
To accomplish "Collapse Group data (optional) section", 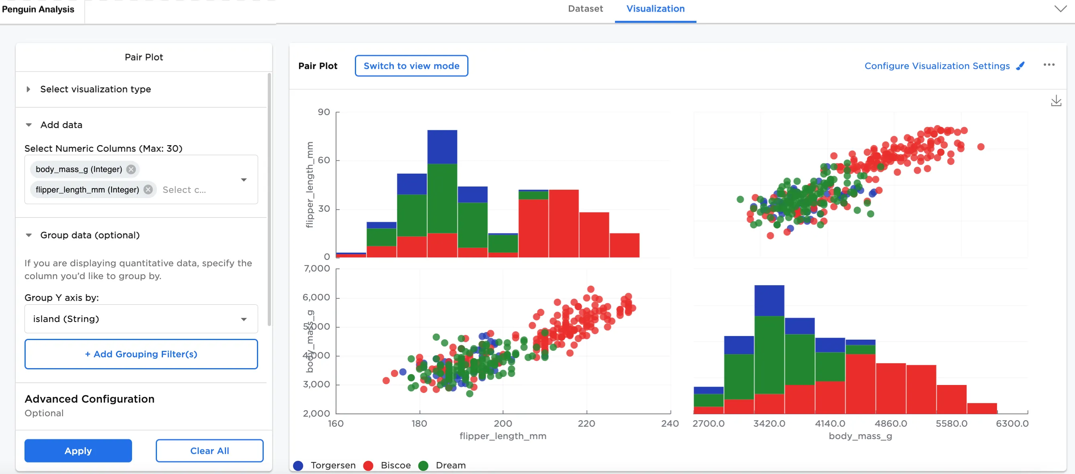I will (x=29, y=235).
